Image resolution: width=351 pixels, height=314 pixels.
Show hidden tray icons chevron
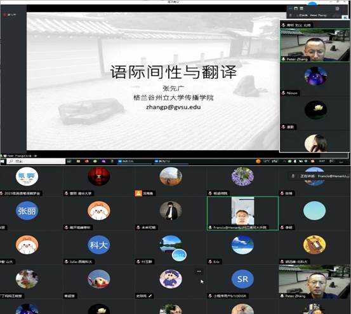coord(284,161)
